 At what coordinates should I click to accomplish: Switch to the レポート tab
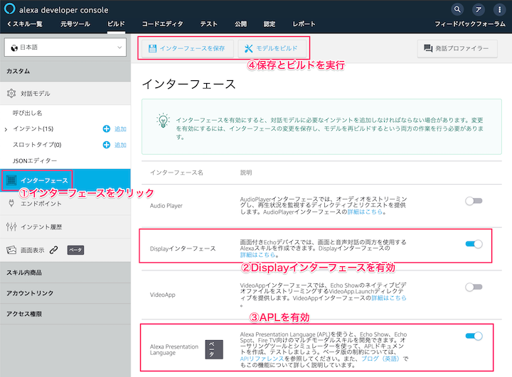pyautogui.click(x=304, y=24)
